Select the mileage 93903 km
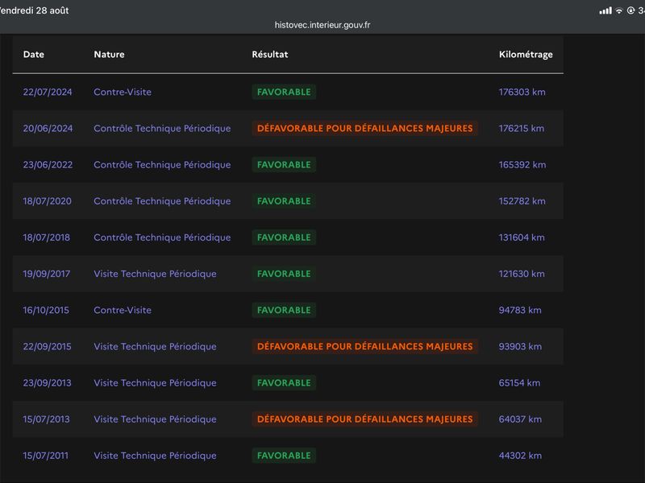The image size is (645, 483). pyautogui.click(x=520, y=346)
